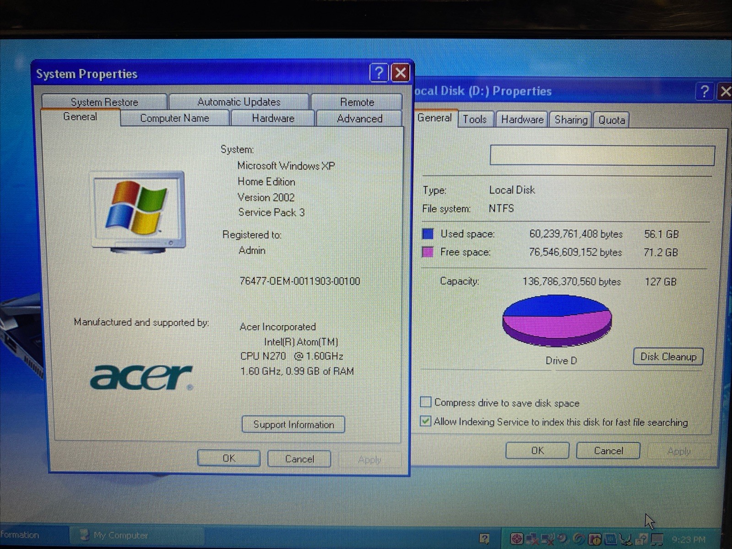
Task: Switch to the System Restore tab
Action: (104, 102)
